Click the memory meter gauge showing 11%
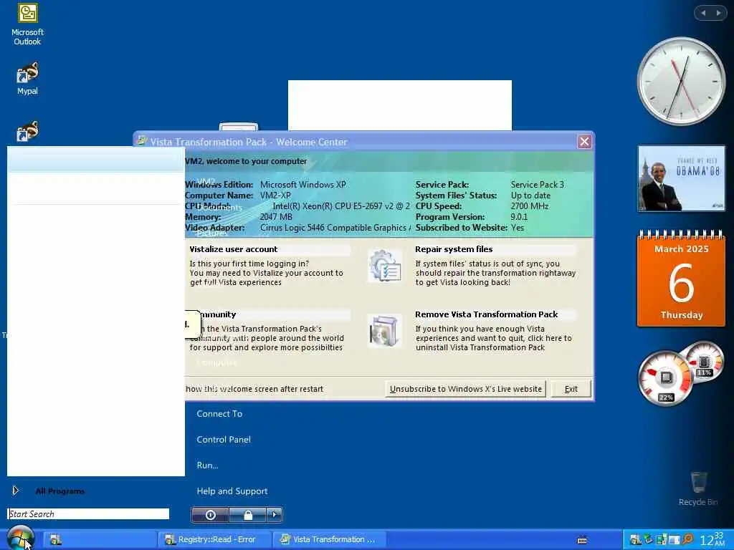The width and height of the screenshot is (734, 550). click(704, 362)
